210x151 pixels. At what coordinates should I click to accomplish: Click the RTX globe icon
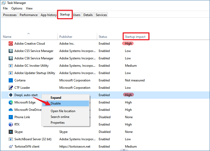(x=11, y=124)
